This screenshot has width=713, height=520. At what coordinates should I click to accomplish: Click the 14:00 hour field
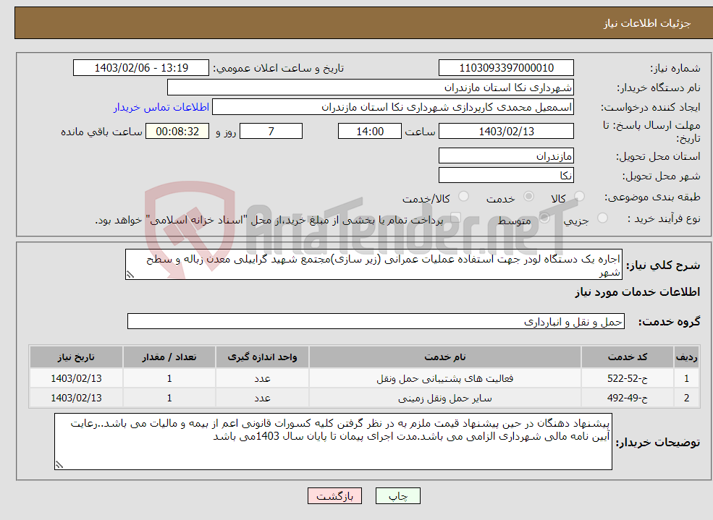[x=370, y=131]
